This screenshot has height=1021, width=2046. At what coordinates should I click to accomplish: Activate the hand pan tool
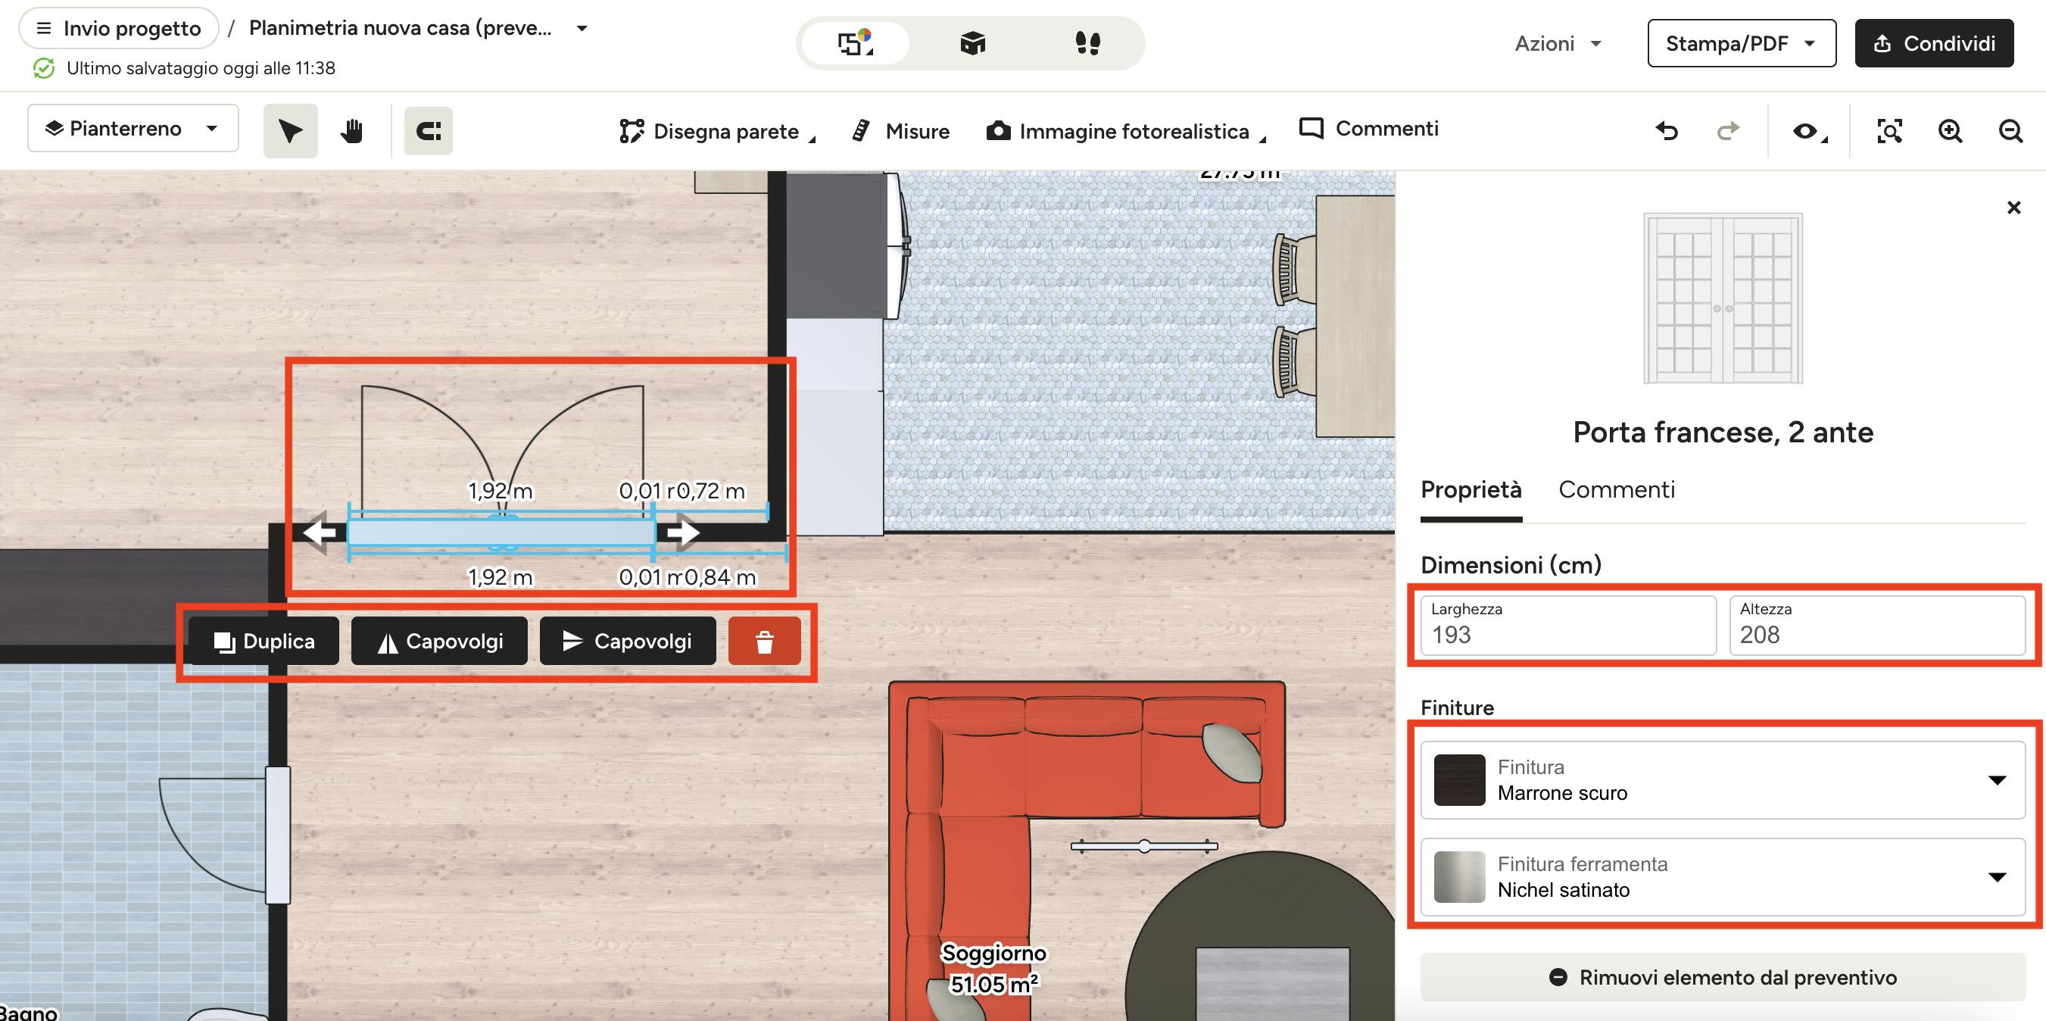pos(352,130)
